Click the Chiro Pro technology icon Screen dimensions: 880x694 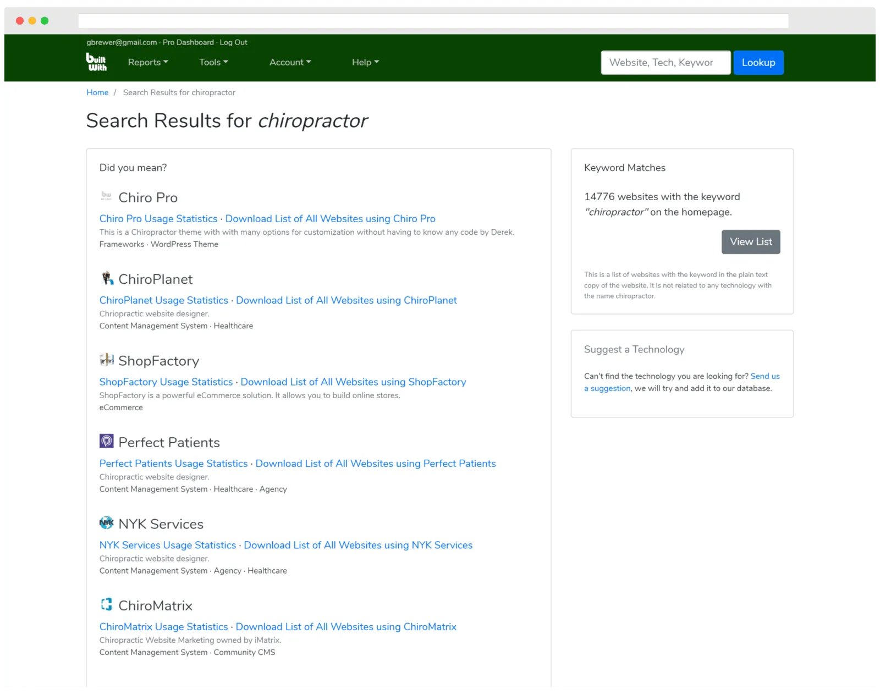point(106,196)
